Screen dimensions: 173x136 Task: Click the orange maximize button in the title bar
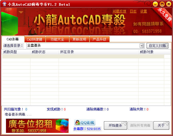point(162,4)
